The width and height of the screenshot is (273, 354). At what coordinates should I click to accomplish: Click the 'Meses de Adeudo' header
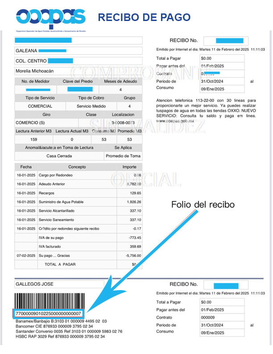[x=120, y=81]
